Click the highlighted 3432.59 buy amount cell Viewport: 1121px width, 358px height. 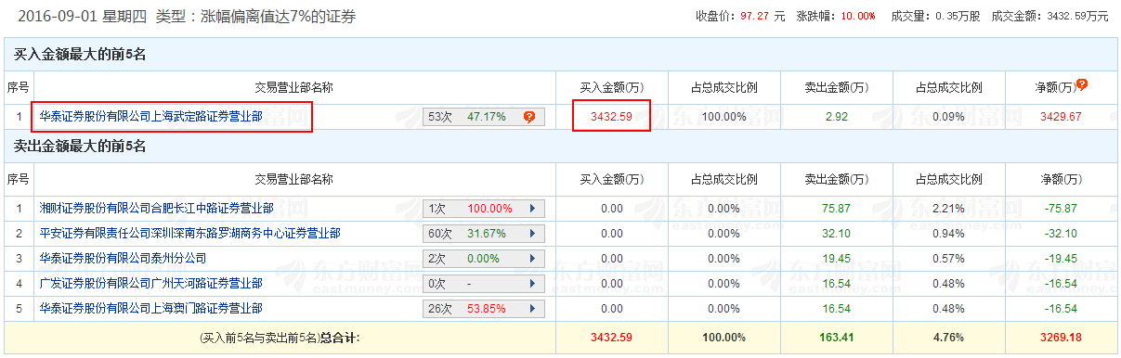(x=611, y=117)
